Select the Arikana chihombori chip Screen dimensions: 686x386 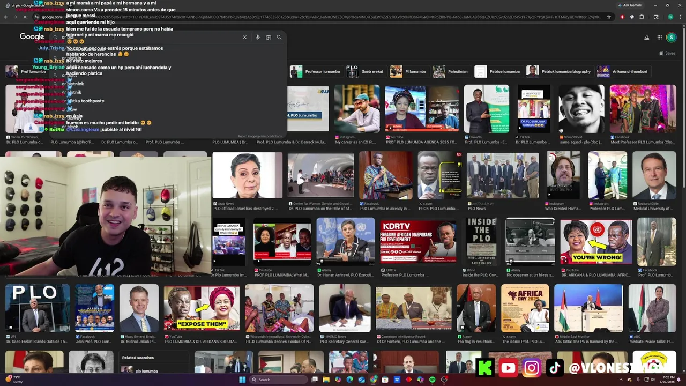[623, 71]
